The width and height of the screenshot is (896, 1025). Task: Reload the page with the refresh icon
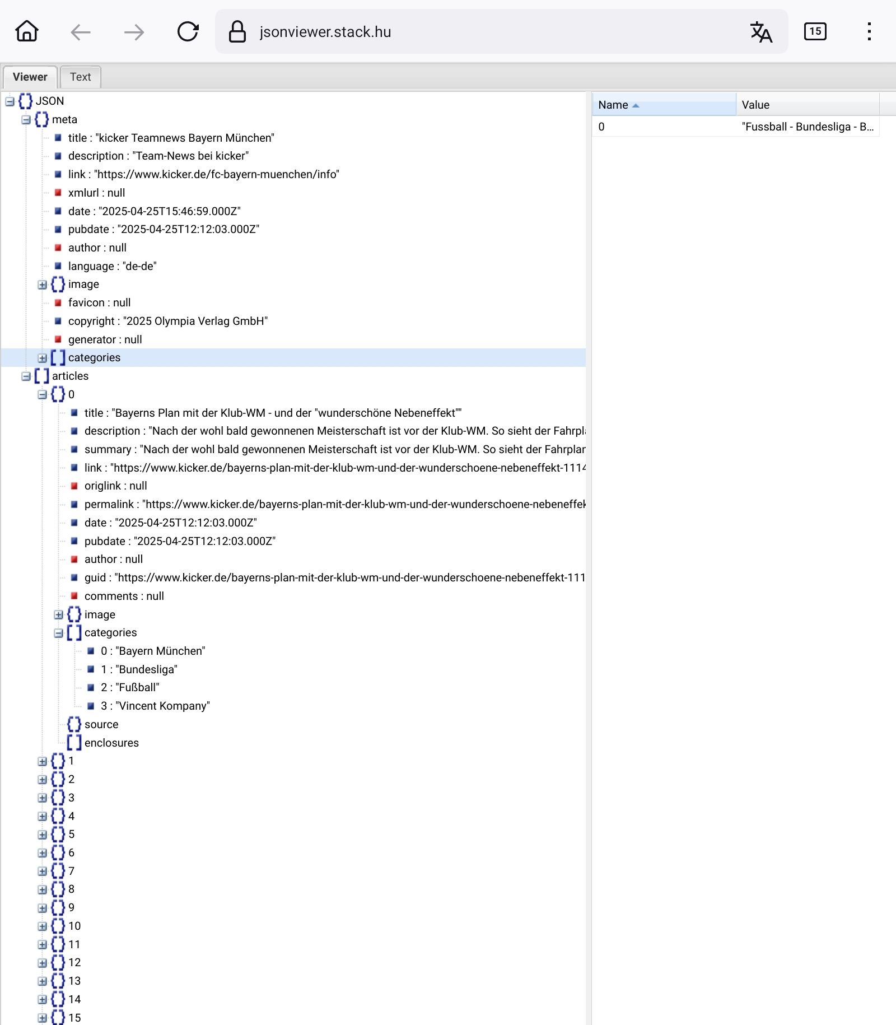pos(188,31)
